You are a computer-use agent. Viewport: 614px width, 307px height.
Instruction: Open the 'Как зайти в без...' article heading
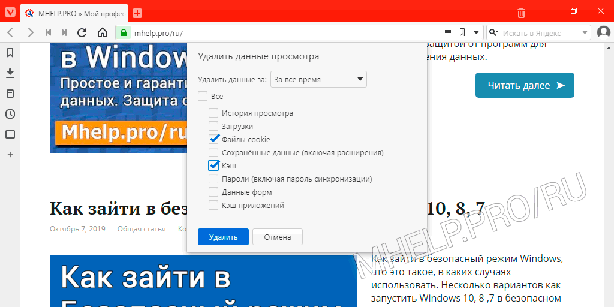click(x=118, y=209)
